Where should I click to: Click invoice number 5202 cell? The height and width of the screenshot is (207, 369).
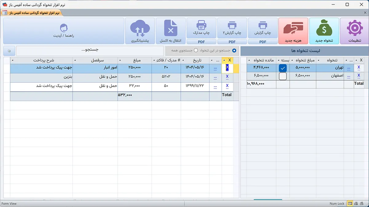click(166, 78)
